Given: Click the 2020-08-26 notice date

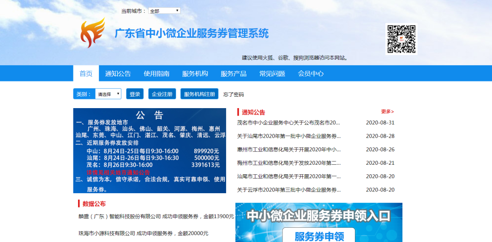Looking at the screenshot, I should 380,150.
